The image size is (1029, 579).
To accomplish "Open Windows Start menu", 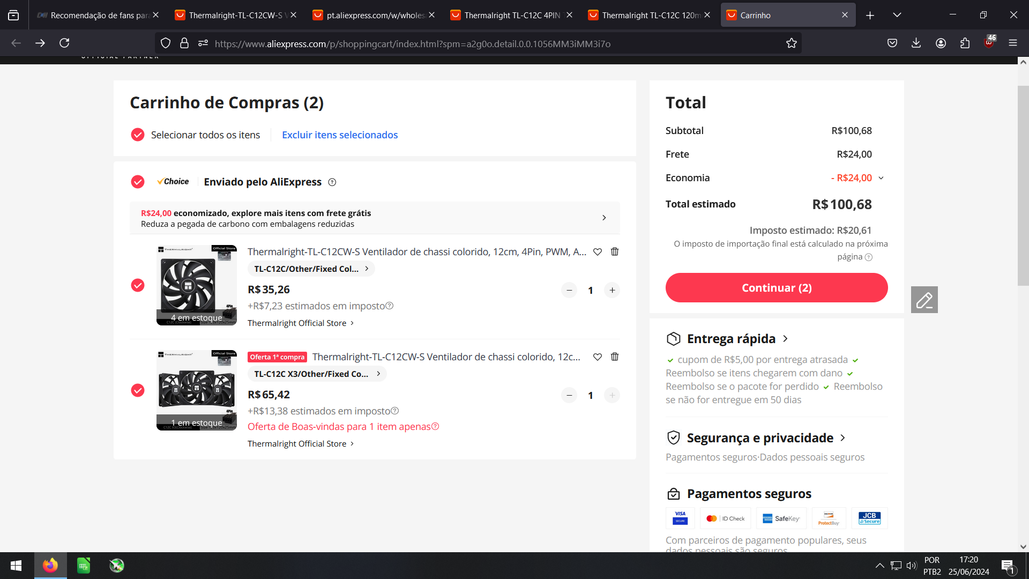I will pos(16,566).
